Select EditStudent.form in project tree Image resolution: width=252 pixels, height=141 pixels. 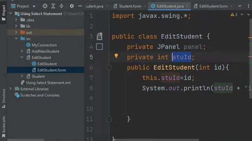pyautogui.click(x=46, y=70)
